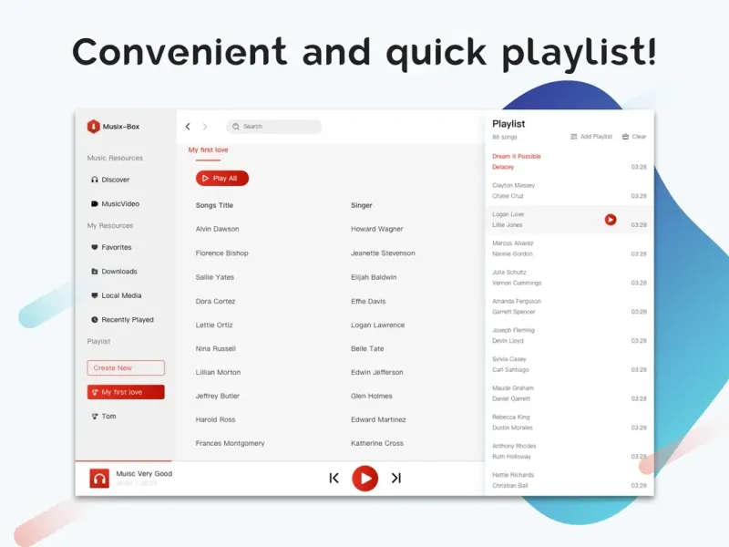Click the now-playing headphone album art
The width and height of the screenshot is (729, 547).
[x=99, y=478]
